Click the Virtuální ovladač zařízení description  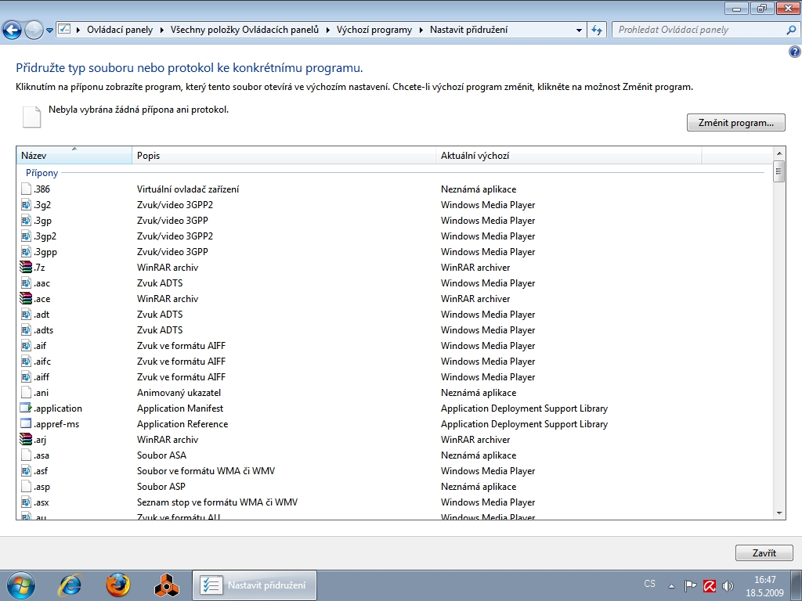[188, 189]
